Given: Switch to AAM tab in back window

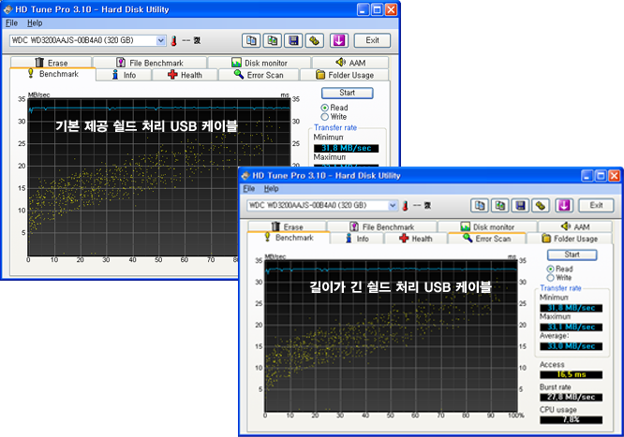Looking at the screenshot, I should pyautogui.click(x=350, y=63).
